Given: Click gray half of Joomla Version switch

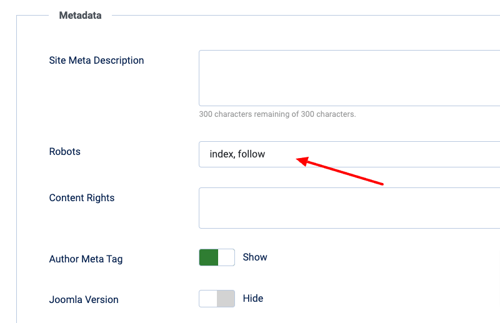Looking at the screenshot, I should [x=226, y=299].
